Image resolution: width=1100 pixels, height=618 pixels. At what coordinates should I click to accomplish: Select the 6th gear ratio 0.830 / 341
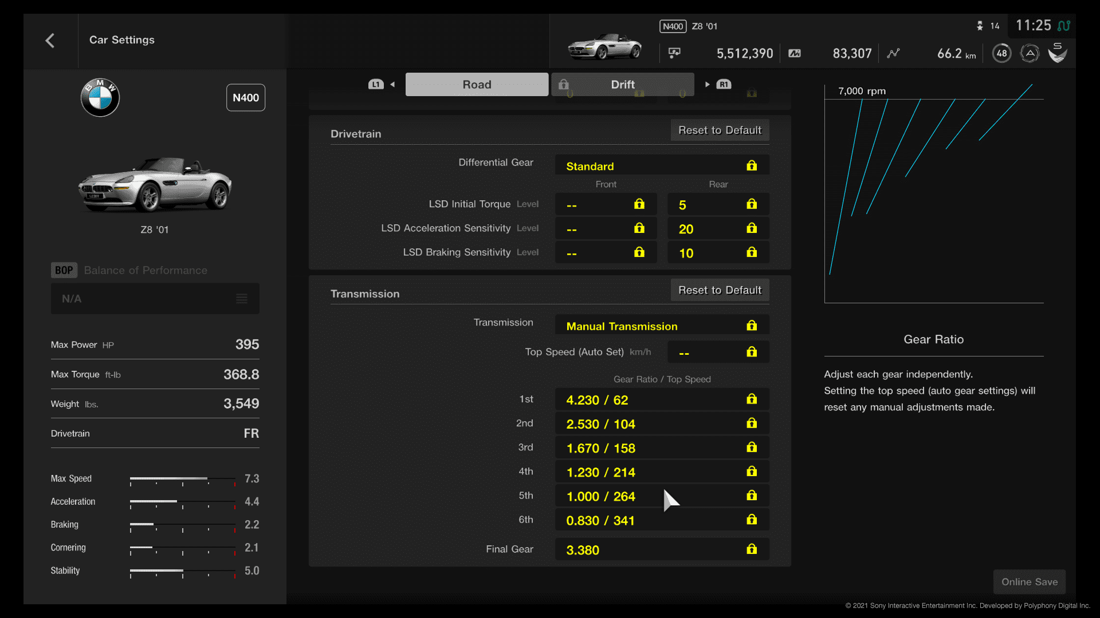click(x=662, y=520)
